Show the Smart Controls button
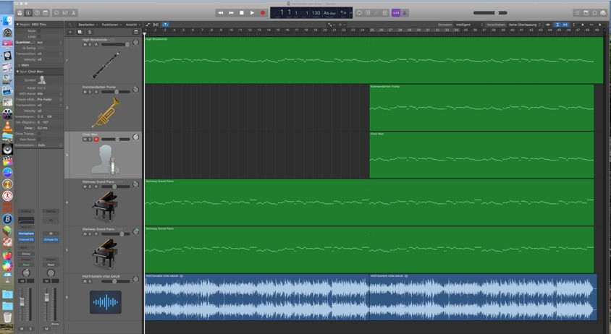This screenshot has width=611, height=334. click(x=56, y=13)
